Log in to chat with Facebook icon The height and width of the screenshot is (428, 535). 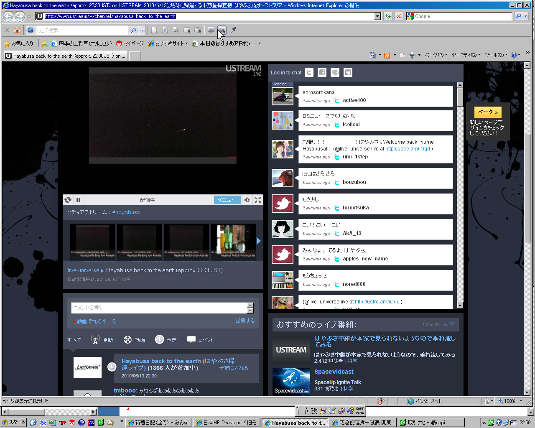click(322, 72)
